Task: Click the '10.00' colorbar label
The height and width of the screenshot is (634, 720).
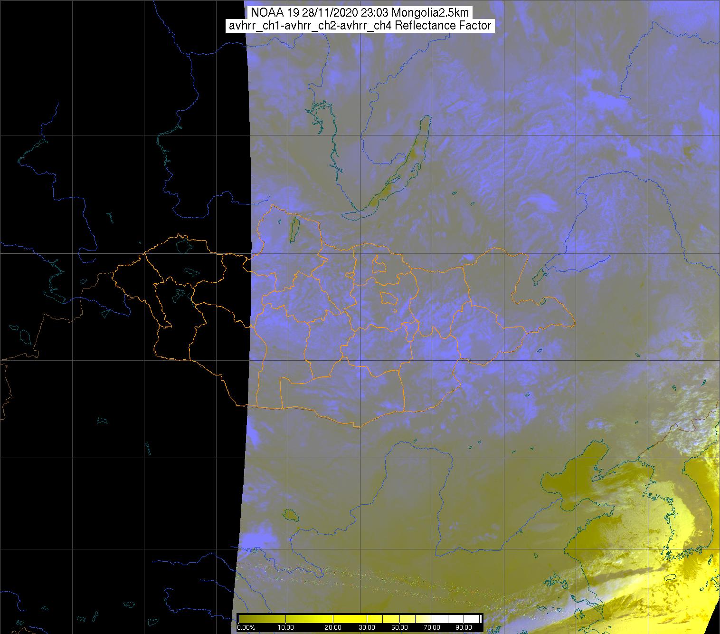Action: 286,627
